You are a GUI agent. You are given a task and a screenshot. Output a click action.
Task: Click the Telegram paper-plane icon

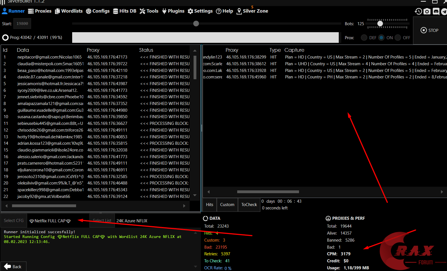click(444, 11)
